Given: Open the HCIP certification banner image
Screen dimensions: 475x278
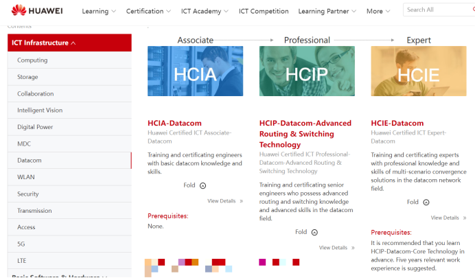Looking at the screenshot, I should point(307,71).
